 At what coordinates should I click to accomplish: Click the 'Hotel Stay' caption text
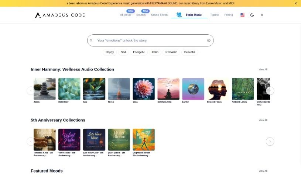click(64, 102)
